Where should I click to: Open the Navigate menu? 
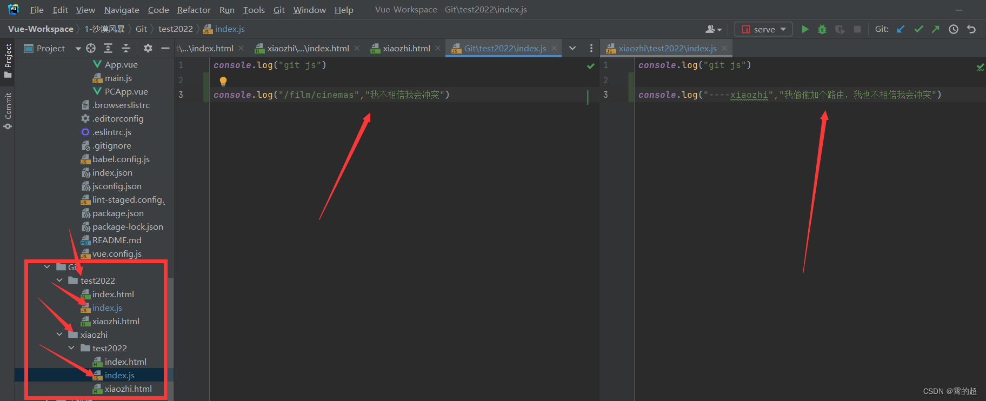pyautogui.click(x=122, y=10)
